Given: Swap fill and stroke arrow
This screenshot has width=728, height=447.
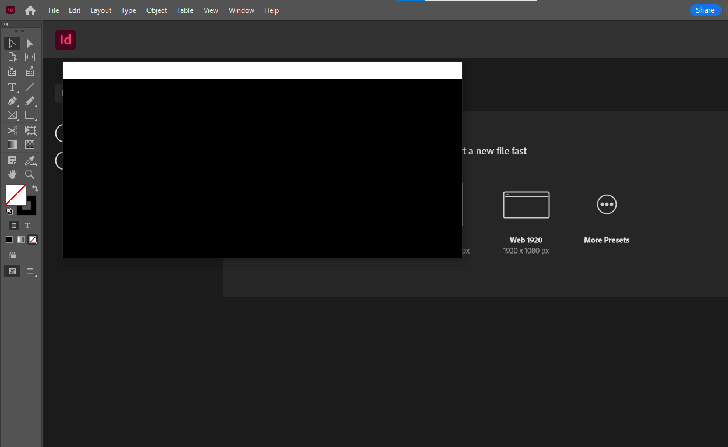Looking at the screenshot, I should point(35,189).
